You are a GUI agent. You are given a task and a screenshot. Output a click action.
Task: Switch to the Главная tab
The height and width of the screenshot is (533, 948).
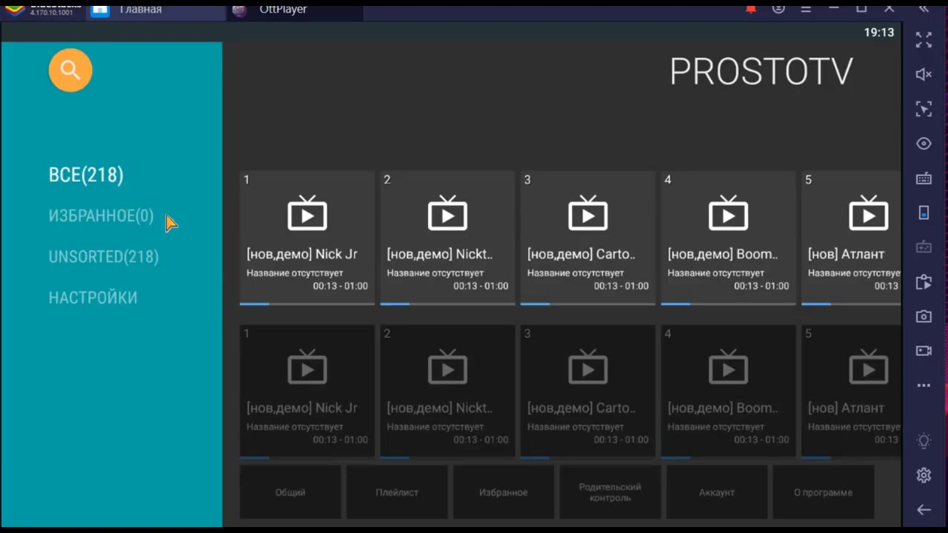coord(156,10)
